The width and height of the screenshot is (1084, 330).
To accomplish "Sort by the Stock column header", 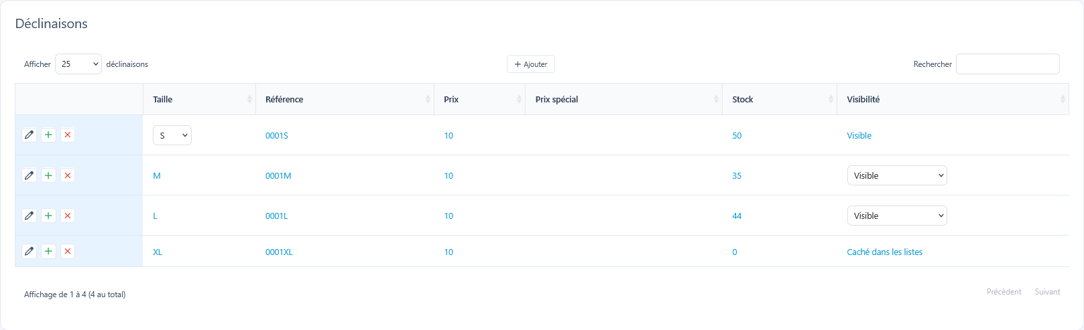I will pyautogui.click(x=780, y=99).
